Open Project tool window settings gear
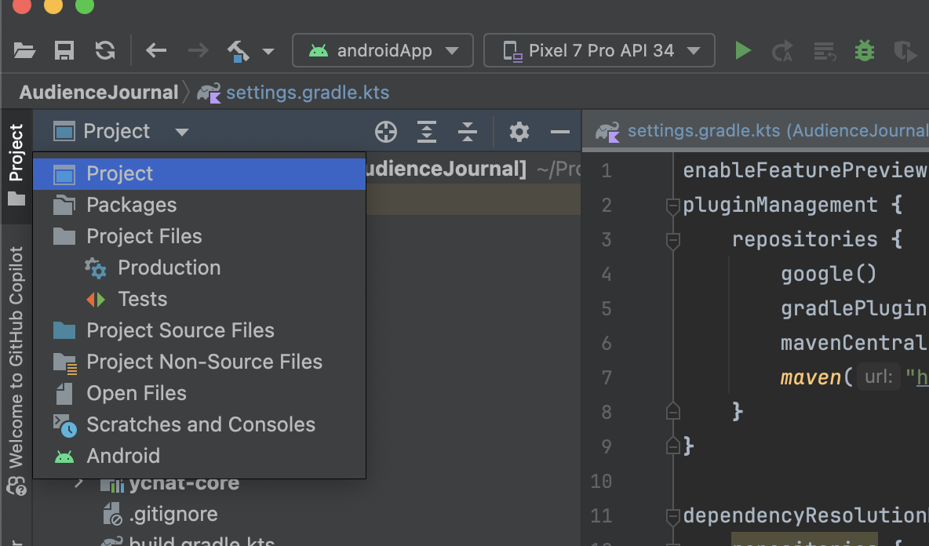This screenshot has width=929, height=546. pos(518,131)
